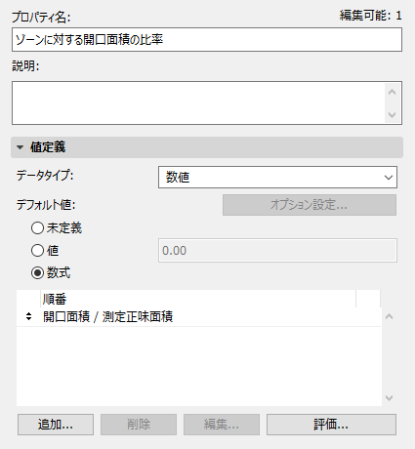The width and height of the screenshot is (415, 449).
Task: Select the 未定義 radio button
Action: [x=37, y=227]
